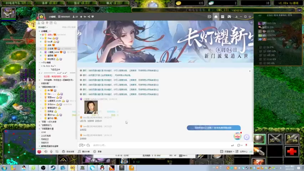This screenshot has width=304, height=171.
Task: Click the red heart icon in bottom bar
Action: click(x=40, y=152)
